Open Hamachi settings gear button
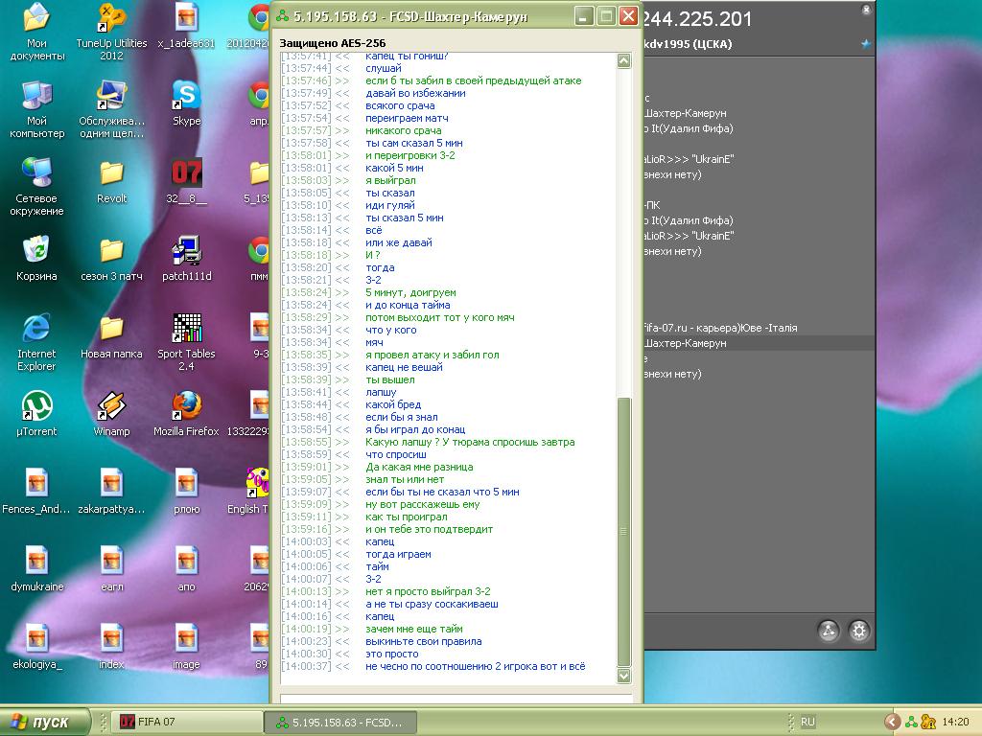Viewport: 982px width, 736px height. pos(858,631)
